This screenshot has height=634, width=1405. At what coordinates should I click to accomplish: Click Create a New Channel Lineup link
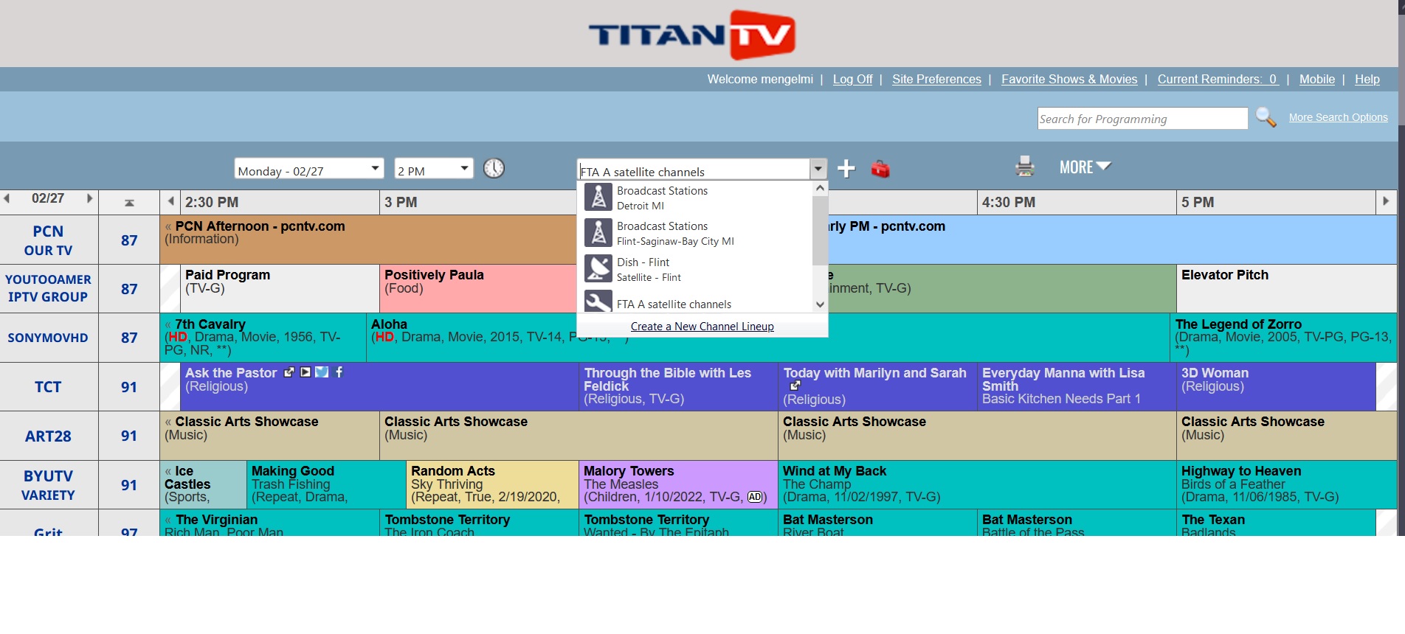pos(702,327)
